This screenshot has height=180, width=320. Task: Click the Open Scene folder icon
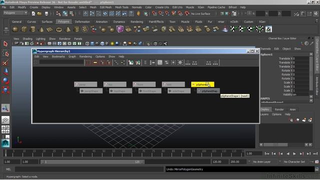(x=39, y=13)
